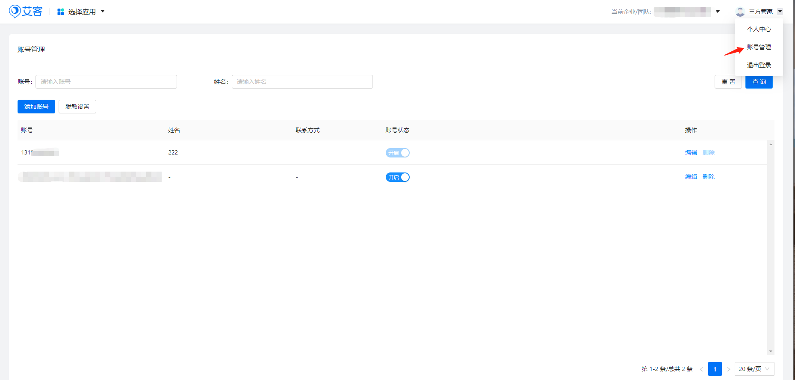Toggle account status switch for 222
Viewport: 795px width, 380px height.
pos(397,153)
